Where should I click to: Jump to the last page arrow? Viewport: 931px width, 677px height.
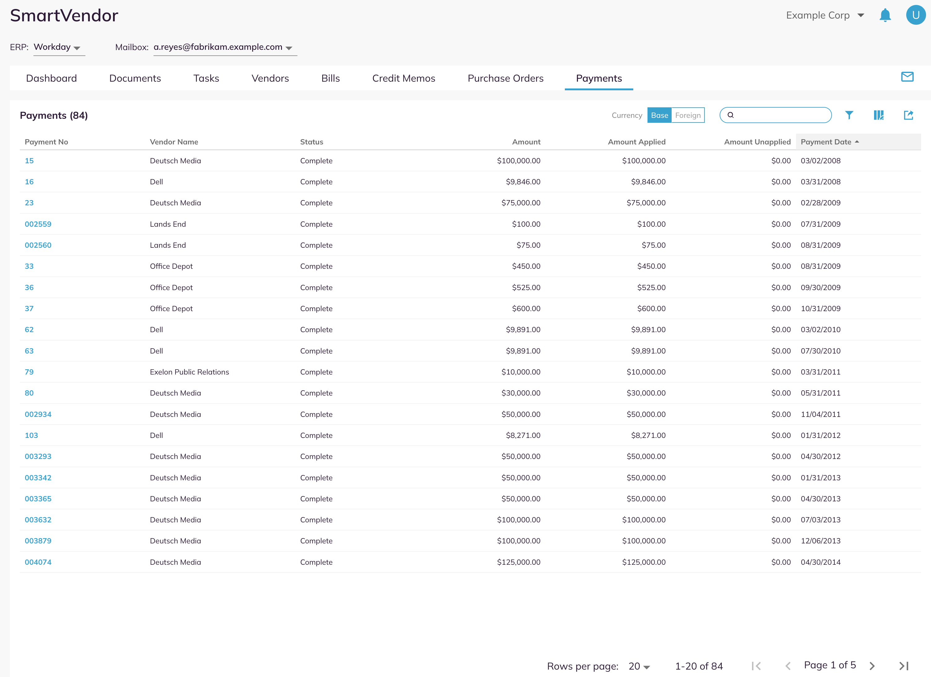tap(903, 666)
